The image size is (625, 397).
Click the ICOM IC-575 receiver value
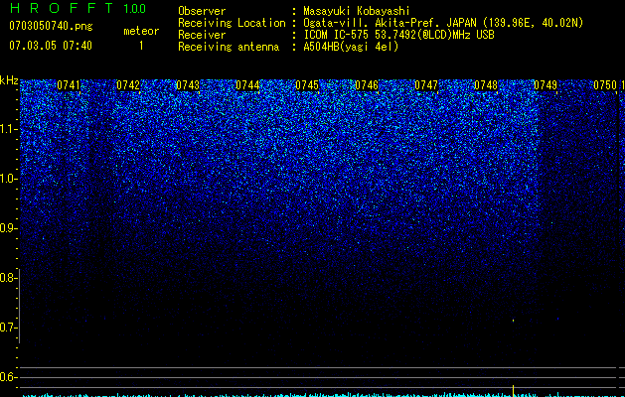[x=398, y=35]
